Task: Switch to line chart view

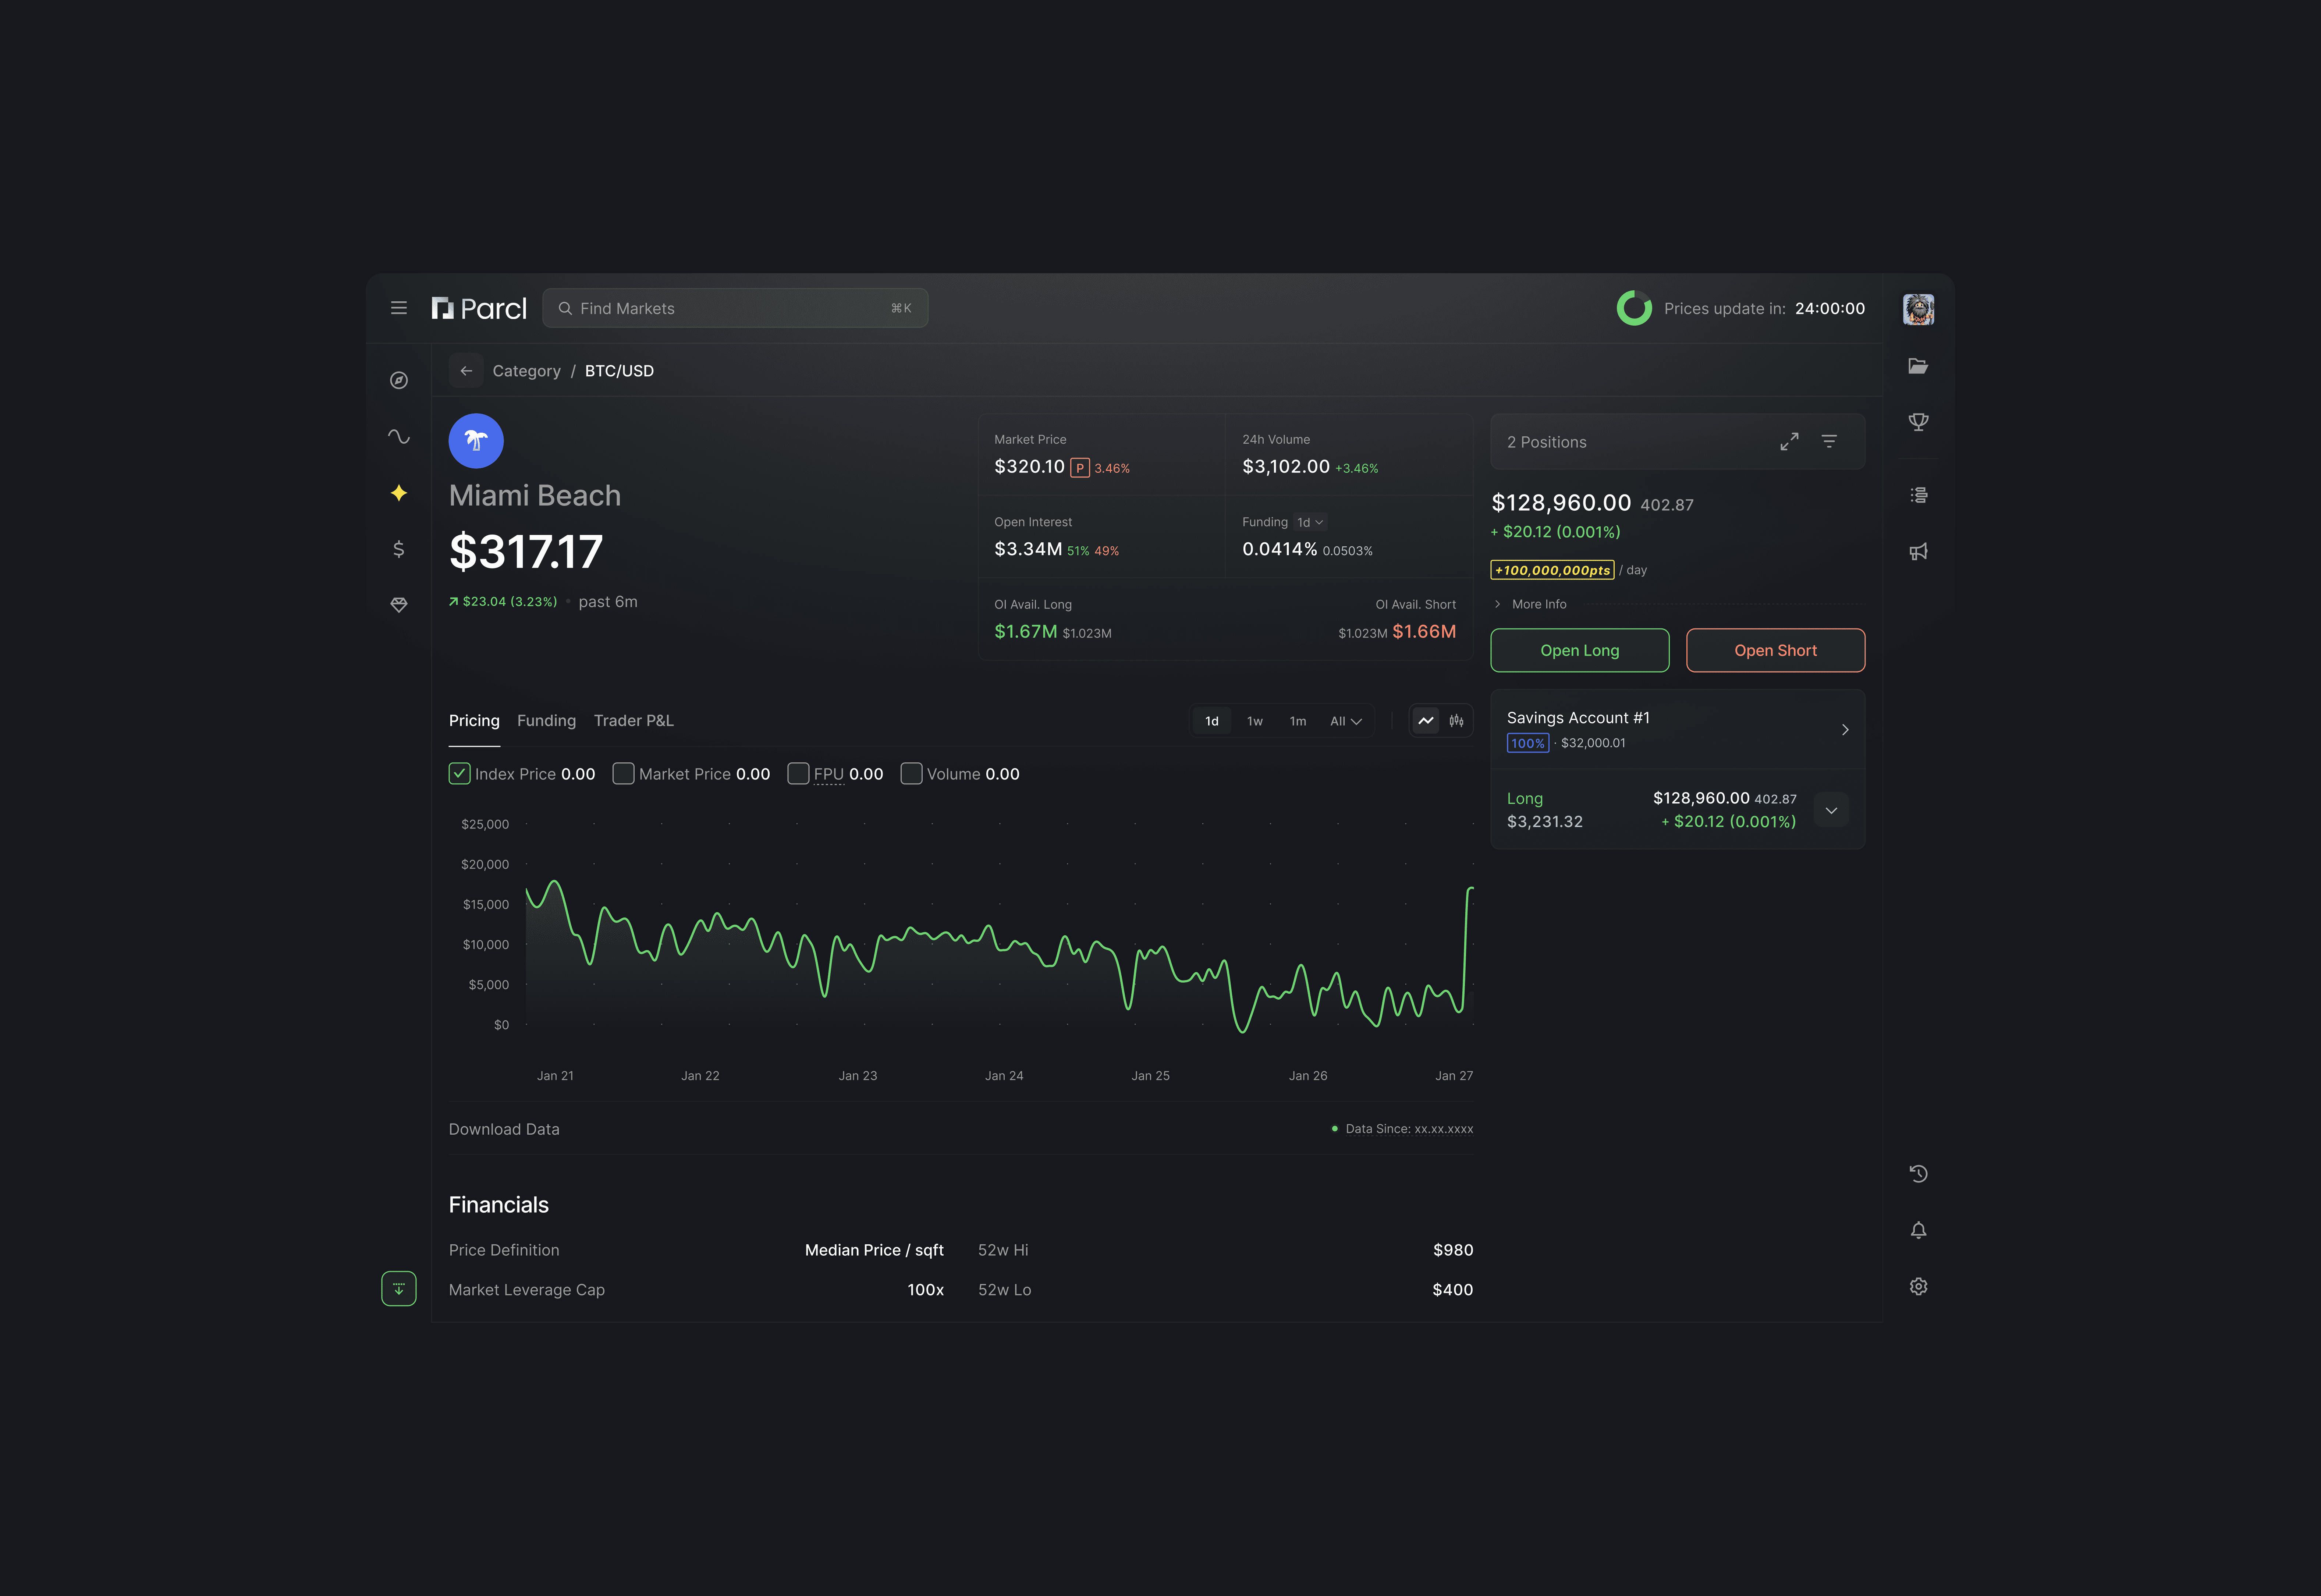Action: point(1426,721)
